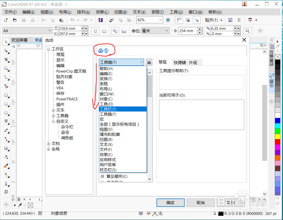
Task: Select 命令栏 in the options tree
Action: (67, 127)
